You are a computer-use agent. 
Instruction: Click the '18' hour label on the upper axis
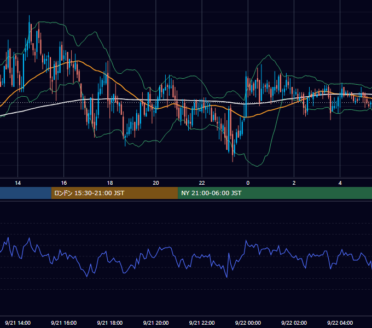pos(110,183)
